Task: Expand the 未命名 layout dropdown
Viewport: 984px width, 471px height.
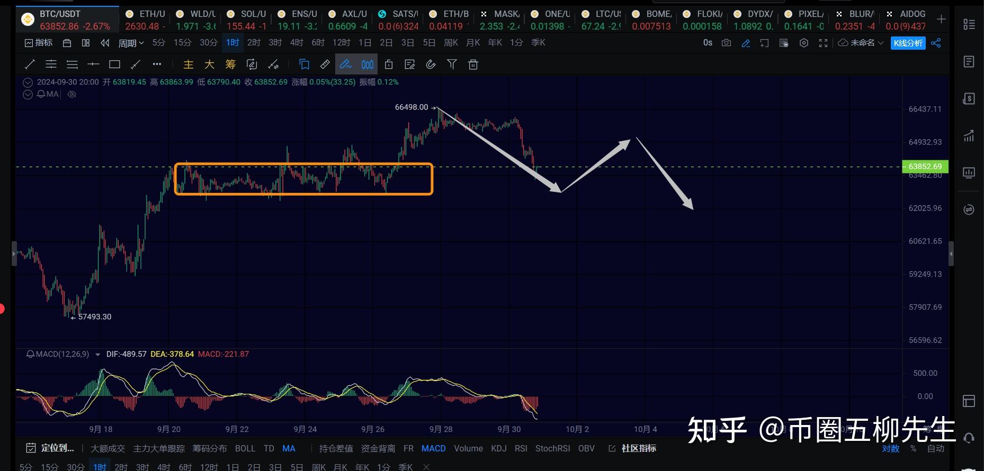Action: pos(861,43)
